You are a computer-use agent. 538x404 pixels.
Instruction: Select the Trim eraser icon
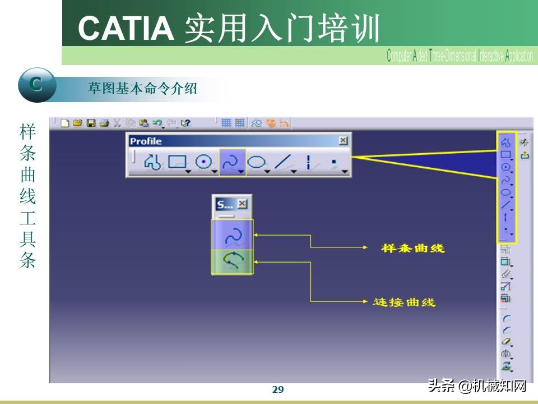(x=505, y=342)
